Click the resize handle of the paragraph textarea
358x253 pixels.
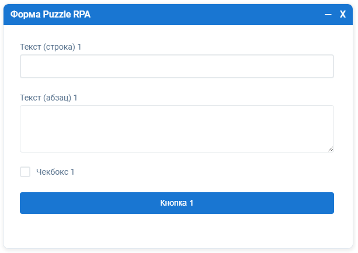tap(331, 149)
